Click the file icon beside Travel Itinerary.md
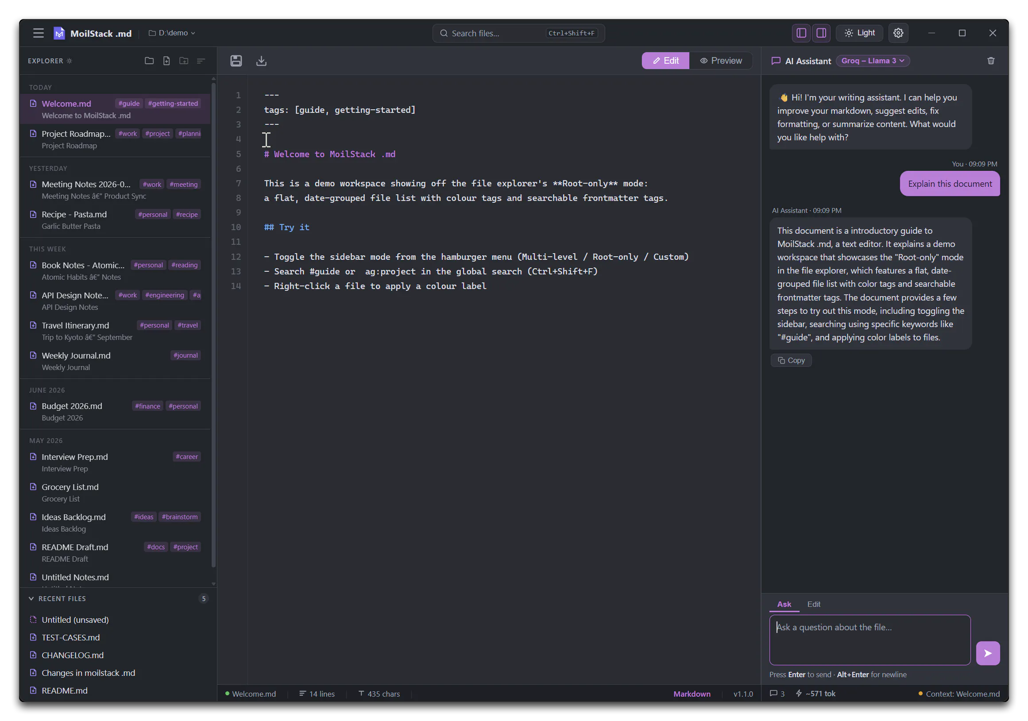Viewport: 1028px width, 721px height. point(33,325)
